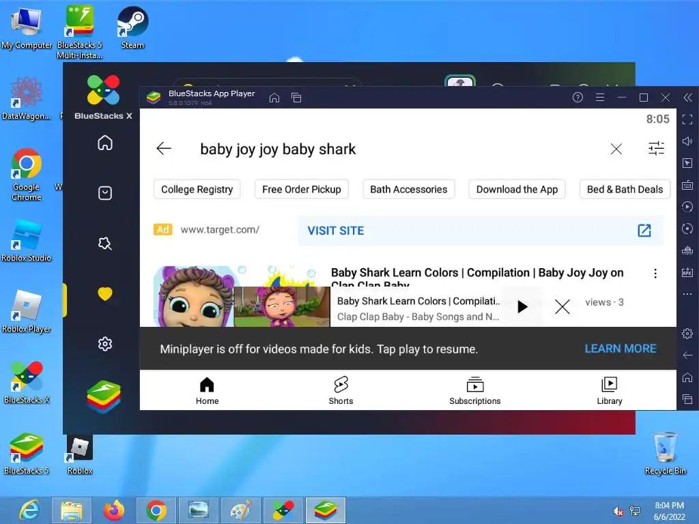The height and width of the screenshot is (524, 699).
Task: Clear the search text with X icon
Action: [x=616, y=149]
